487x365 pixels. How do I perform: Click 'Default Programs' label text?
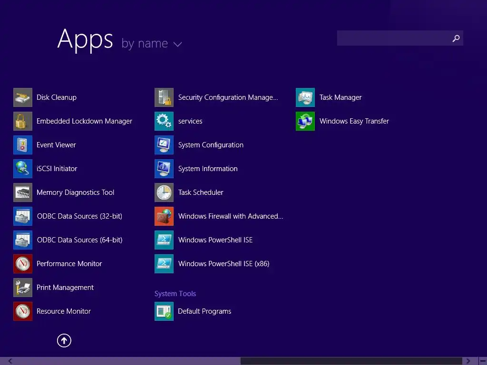pyautogui.click(x=205, y=311)
